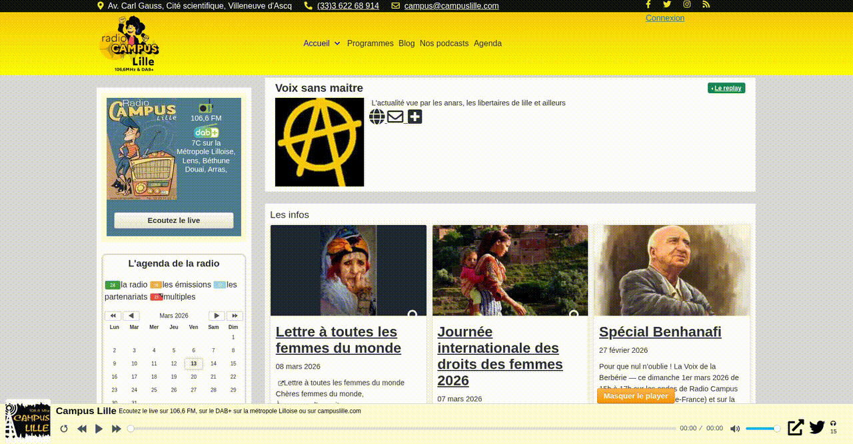Click the Voix sans maitre anarchy thumbnail

tap(320, 142)
